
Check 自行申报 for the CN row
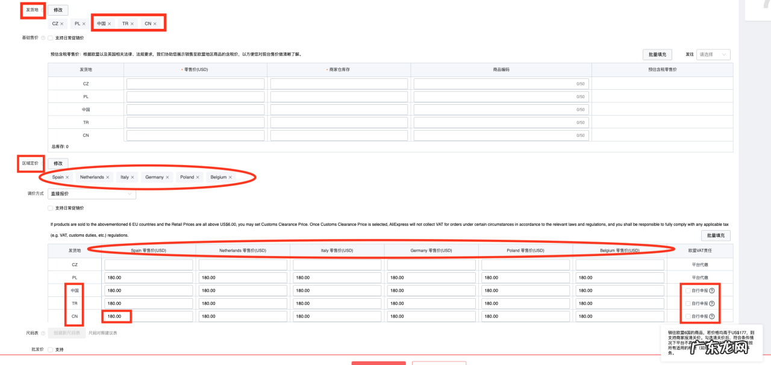tap(688, 316)
